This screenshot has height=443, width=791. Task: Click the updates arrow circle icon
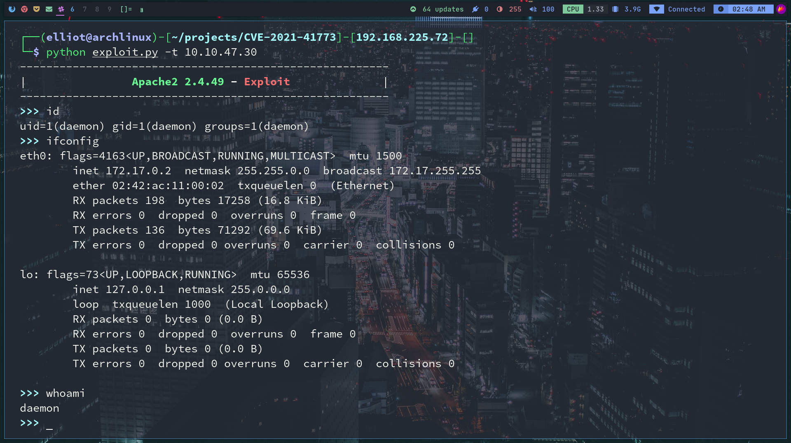[413, 9]
